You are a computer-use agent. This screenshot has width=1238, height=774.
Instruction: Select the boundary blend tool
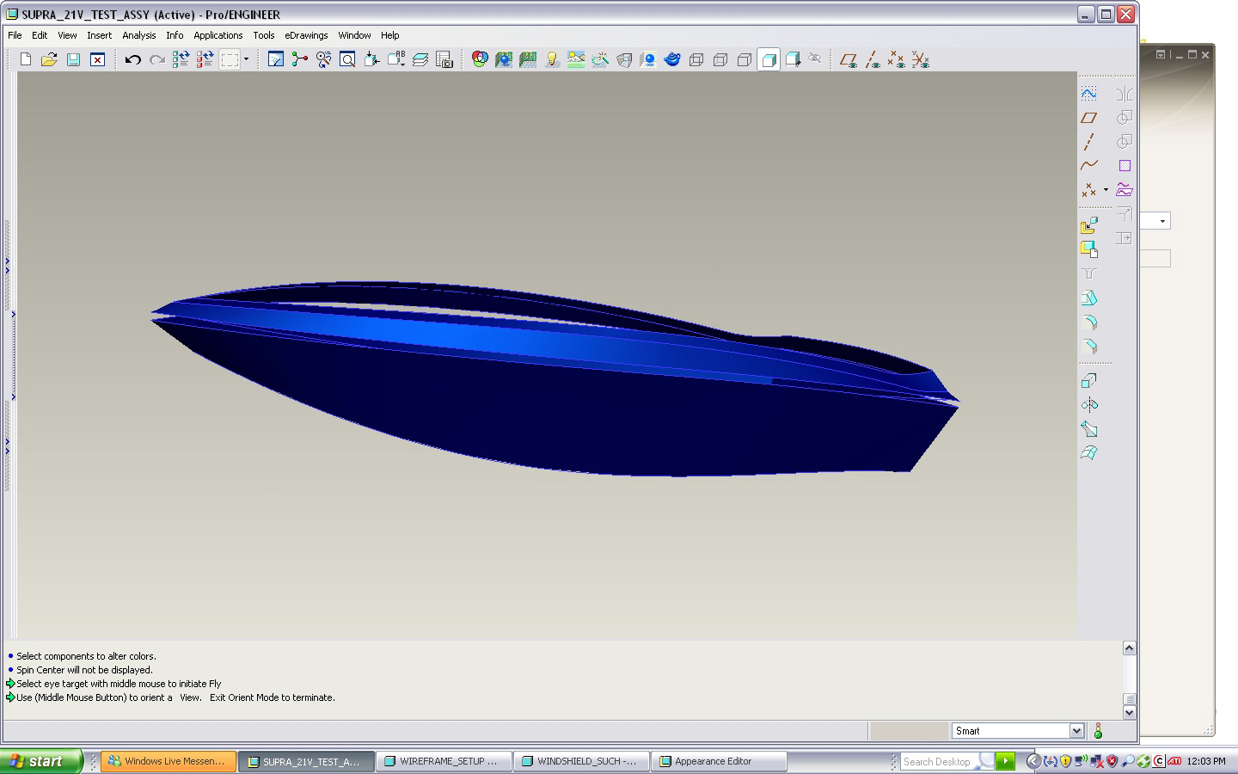click(x=1089, y=453)
